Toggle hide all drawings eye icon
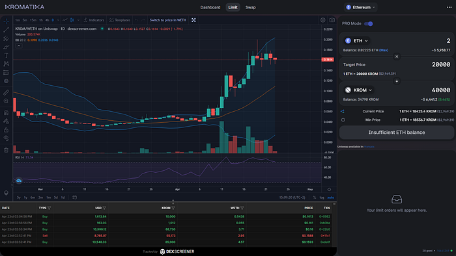The image size is (456, 256). (x=6, y=138)
